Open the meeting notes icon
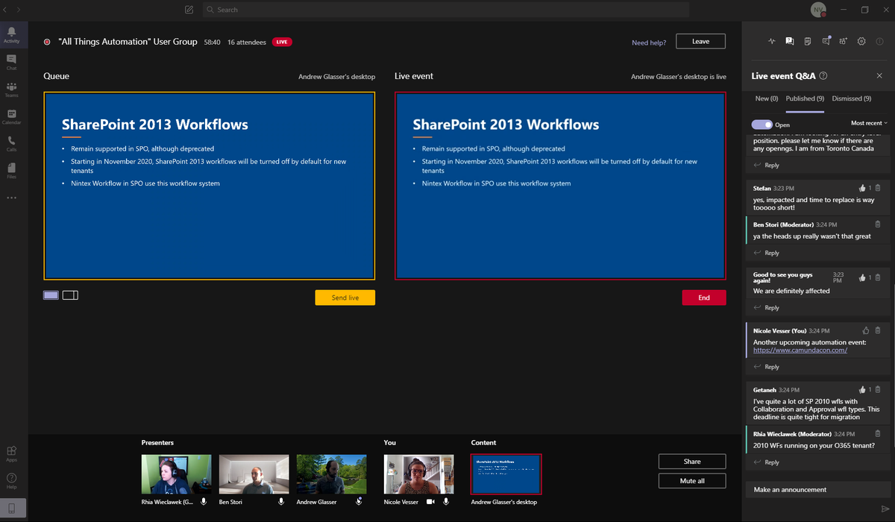This screenshot has width=895, height=522. point(808,41)
